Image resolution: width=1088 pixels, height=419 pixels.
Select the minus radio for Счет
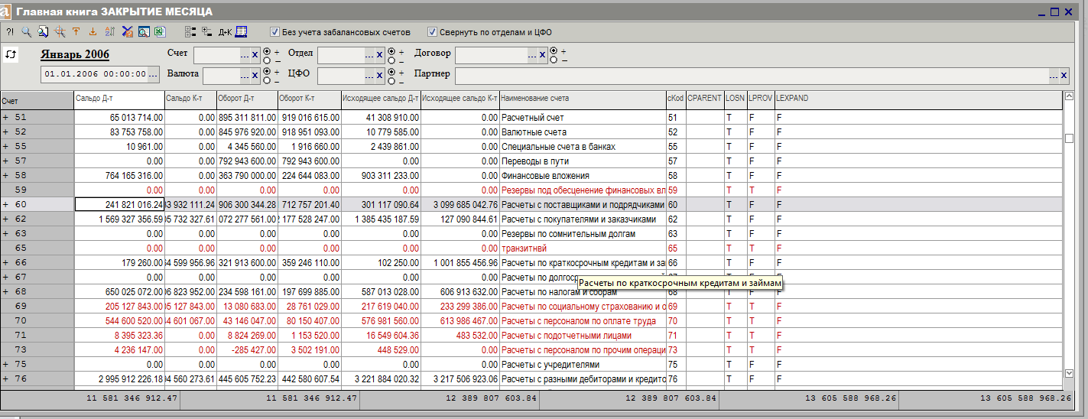tap(267, 60)
